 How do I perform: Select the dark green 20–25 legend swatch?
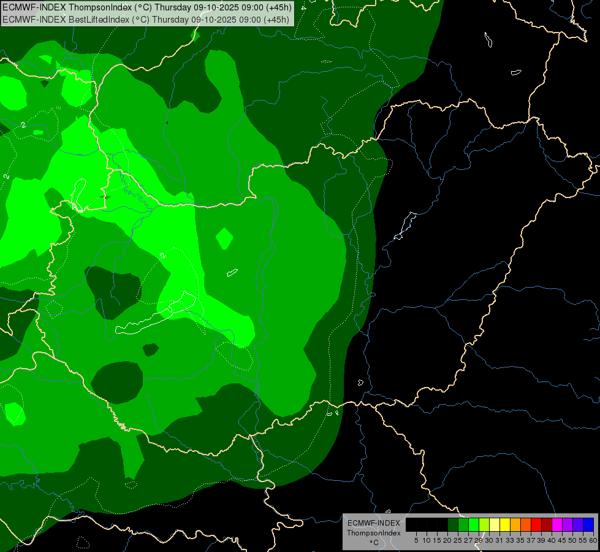[x=453, y=524]
